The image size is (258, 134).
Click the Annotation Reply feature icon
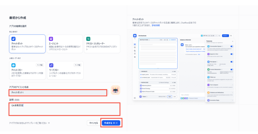[x=208, y=100]
